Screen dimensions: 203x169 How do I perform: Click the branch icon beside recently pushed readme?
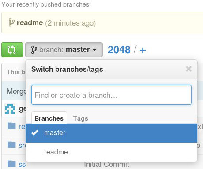point(11,22)
